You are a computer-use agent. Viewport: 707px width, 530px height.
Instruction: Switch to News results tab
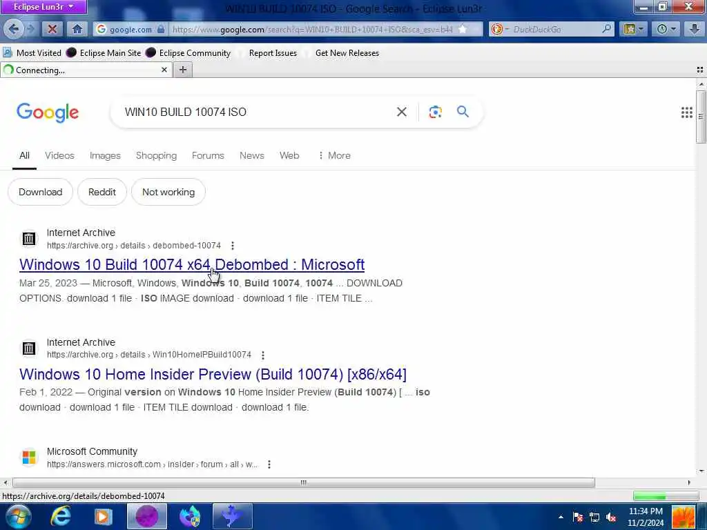(251, 155)
